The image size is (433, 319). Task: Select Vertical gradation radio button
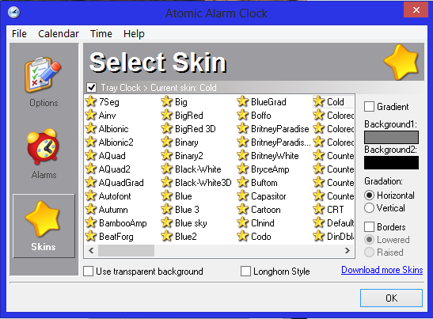click(369, 208)
